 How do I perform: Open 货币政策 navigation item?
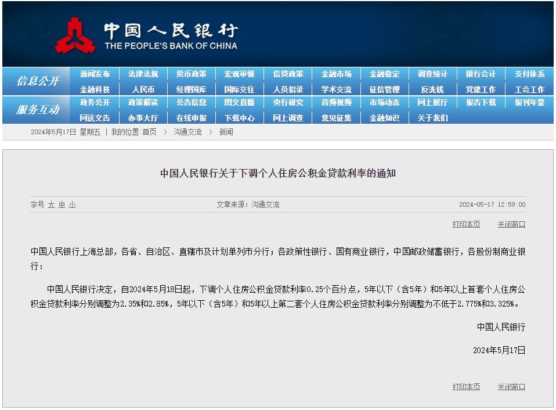191,74
